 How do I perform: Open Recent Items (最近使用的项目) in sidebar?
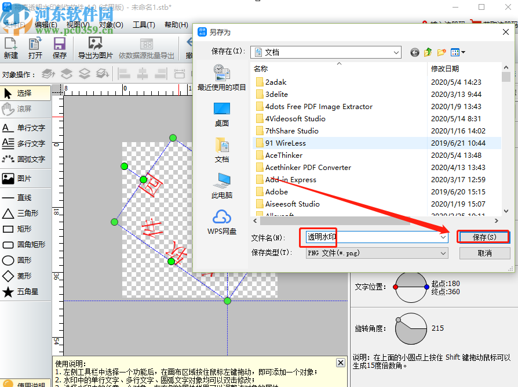point(222,77)
